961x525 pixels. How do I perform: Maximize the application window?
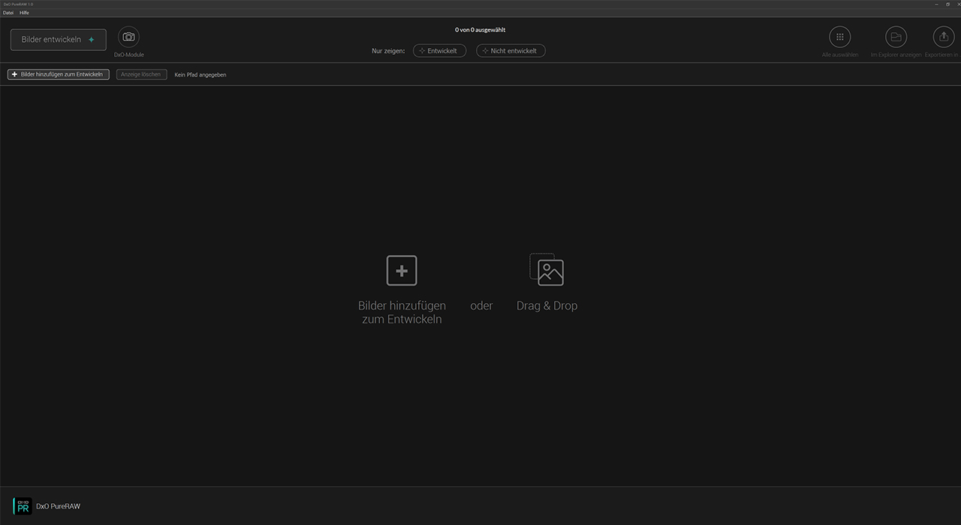click(x=947, y=4)
